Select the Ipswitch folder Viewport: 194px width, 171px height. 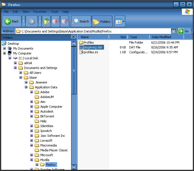pos(46,131)
